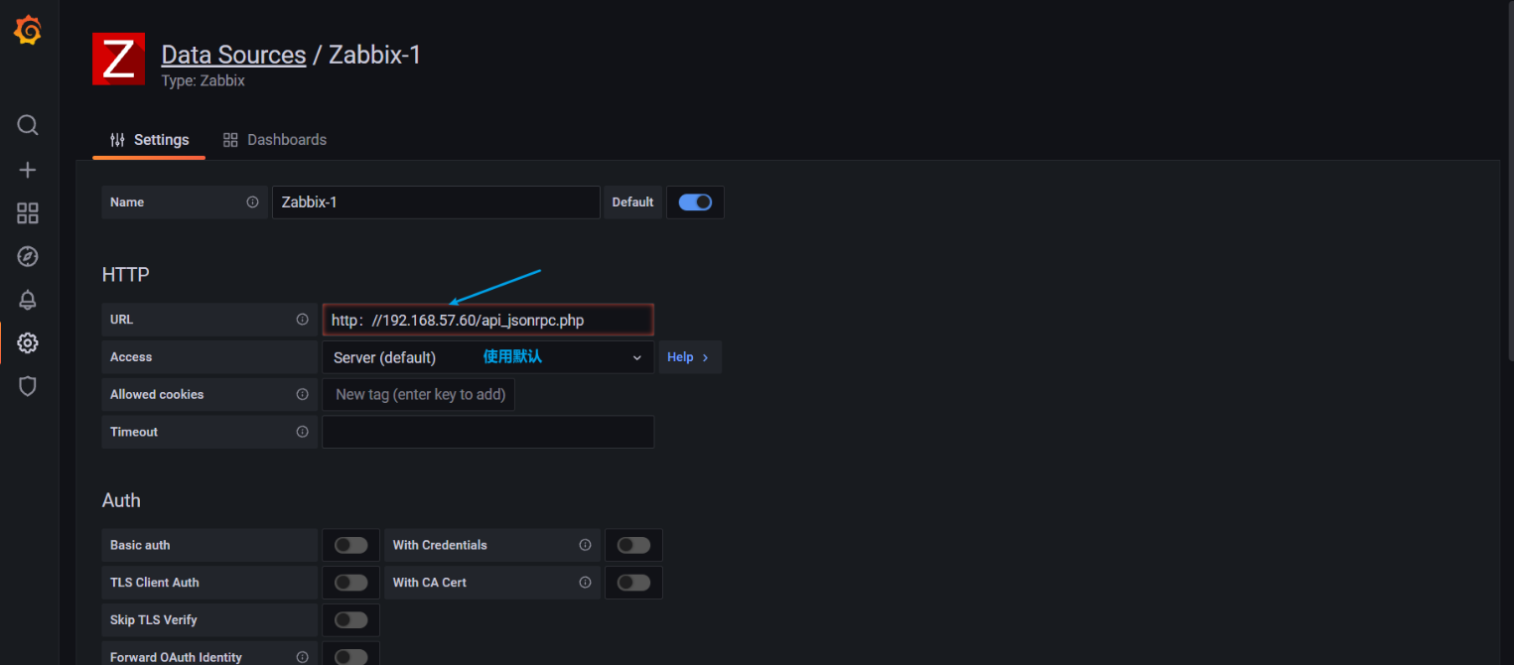Click the red Zabbix Z logo
Viewport: 1514px width, 665px height.
(118, 59)
